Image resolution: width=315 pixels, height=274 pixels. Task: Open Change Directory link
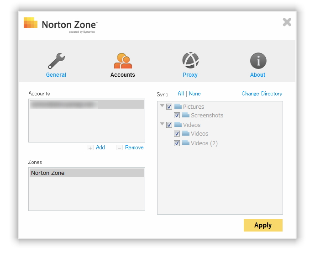262,94
